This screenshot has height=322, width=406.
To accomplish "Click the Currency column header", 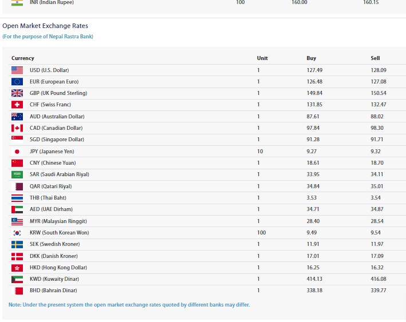I will coord(23,58).
